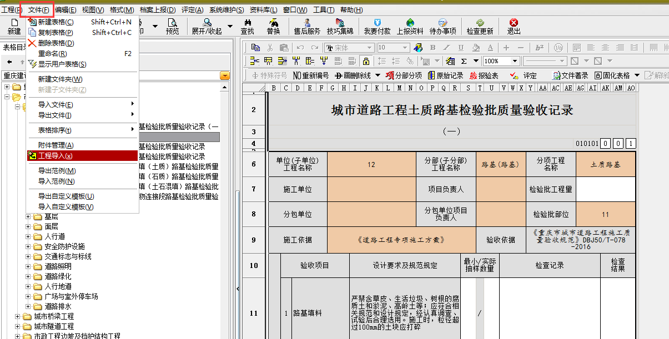The height and width of the screenshot is (339, 669).
Task: Select the 道路排水 folder in tree
Action: point(58,306)
